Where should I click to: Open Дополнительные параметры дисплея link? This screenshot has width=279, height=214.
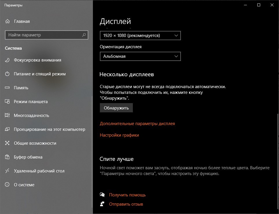137,124
